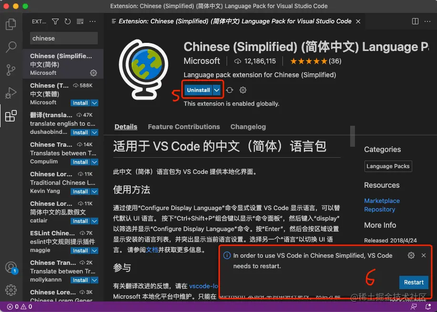Image resolution: width=437 pixels, height=312 pixels.
Task: Open gear for Chinese (Simplified) list item
Action: 94,73
